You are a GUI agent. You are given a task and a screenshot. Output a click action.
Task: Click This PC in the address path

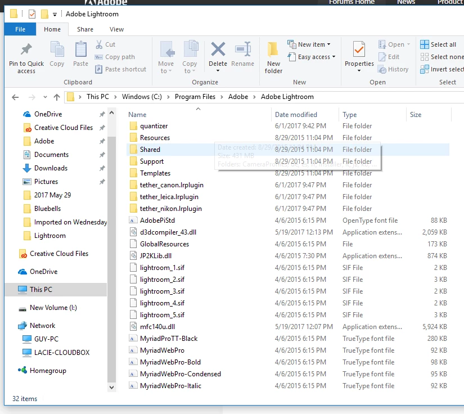[98, 97]
